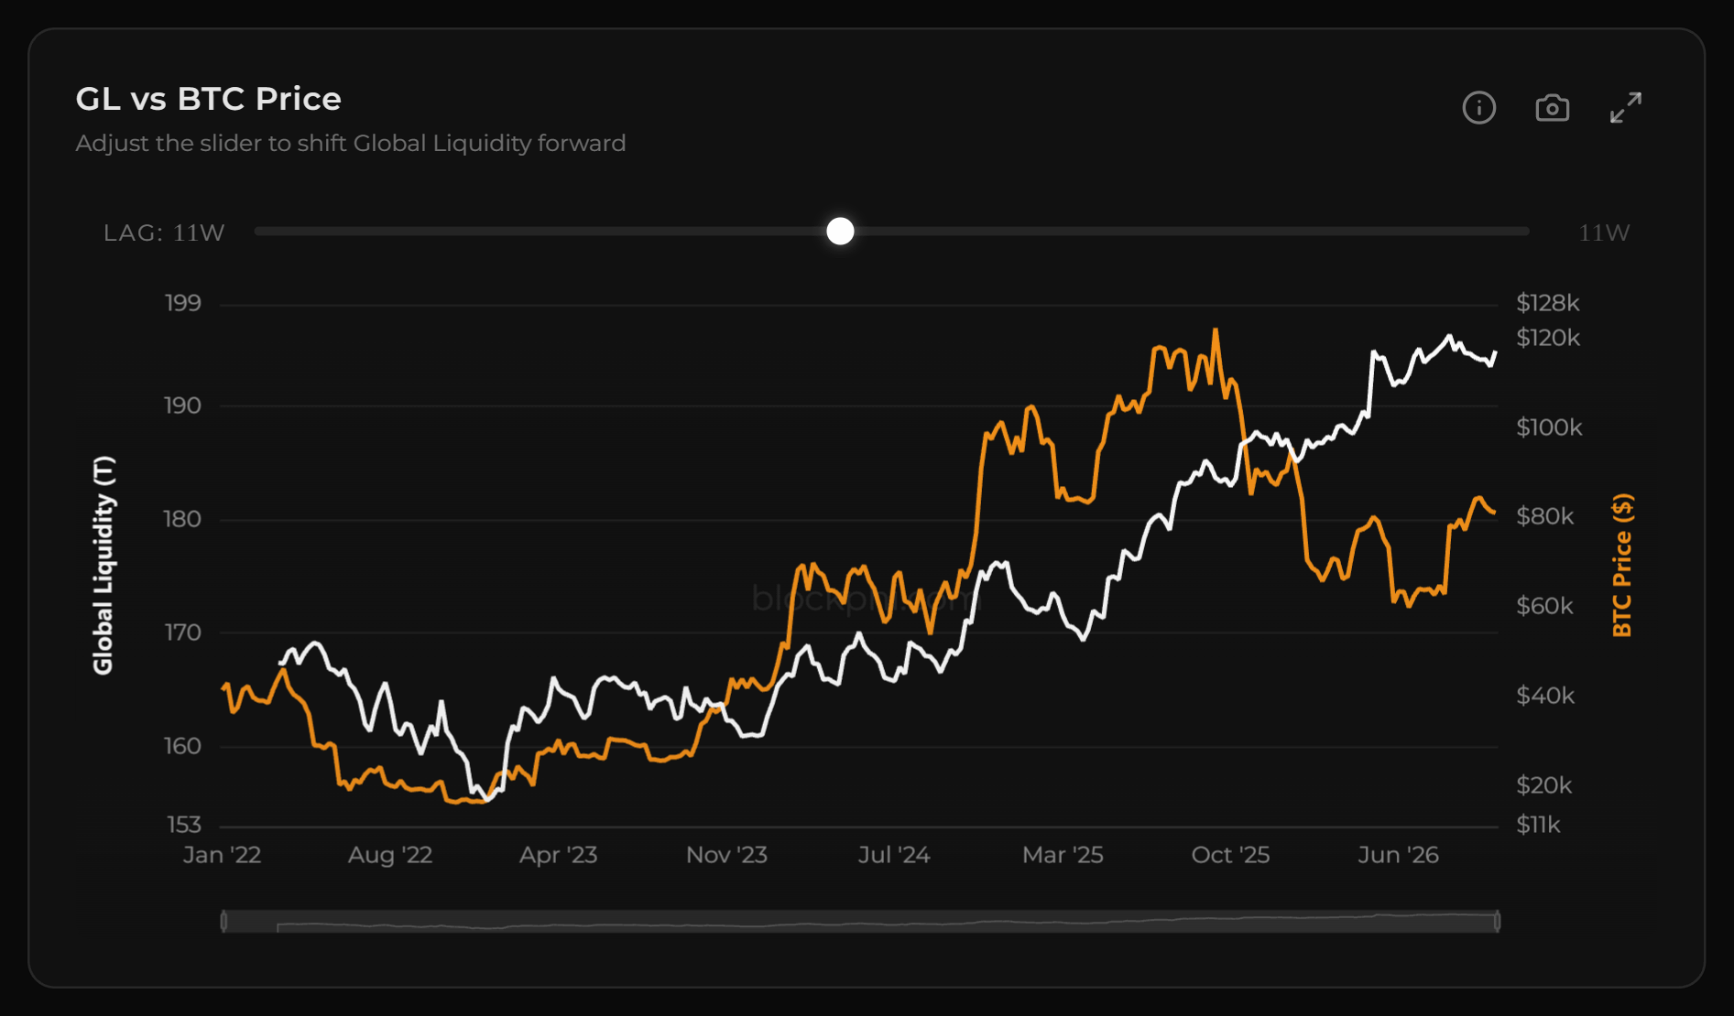Click the '11W' value right of slider
Screen dimensions: 1734x1016
(1604, 232)
